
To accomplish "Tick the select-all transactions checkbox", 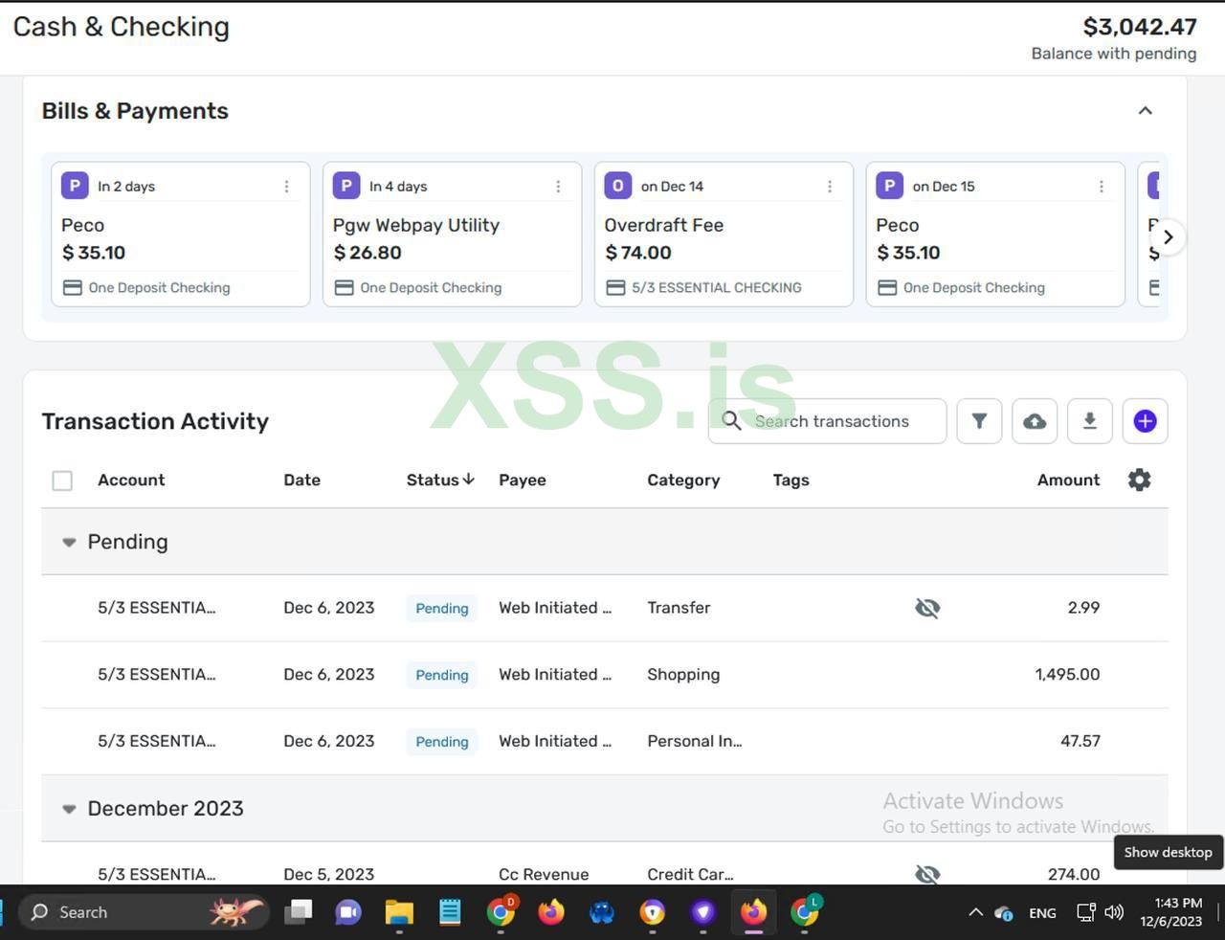I will (62, 481).
